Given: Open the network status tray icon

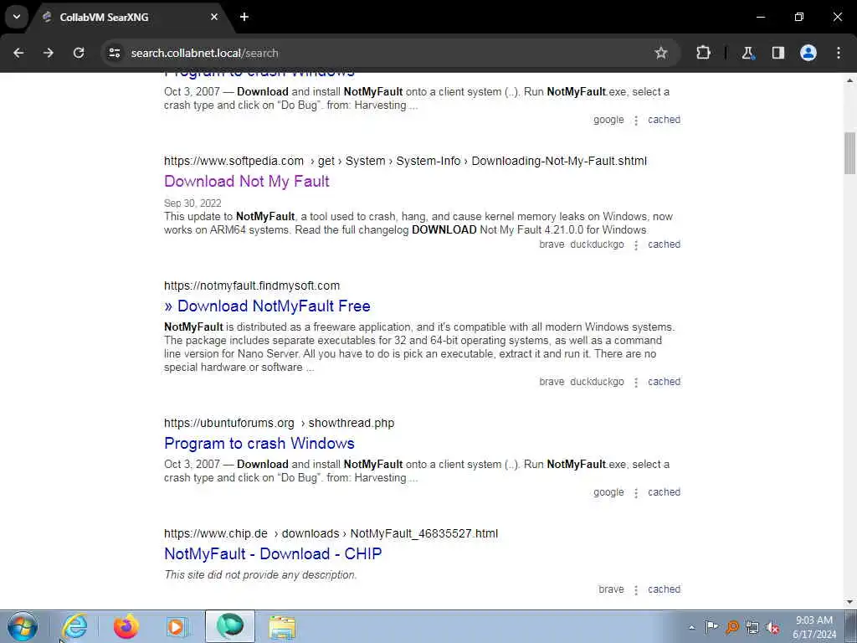Looking at the screenshot, I should 752,627.
